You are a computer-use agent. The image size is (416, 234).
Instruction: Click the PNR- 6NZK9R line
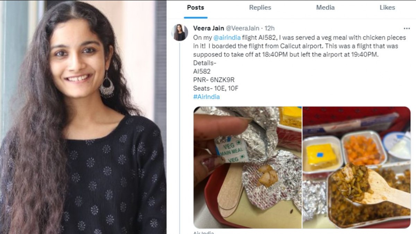[x=214, y=80]
